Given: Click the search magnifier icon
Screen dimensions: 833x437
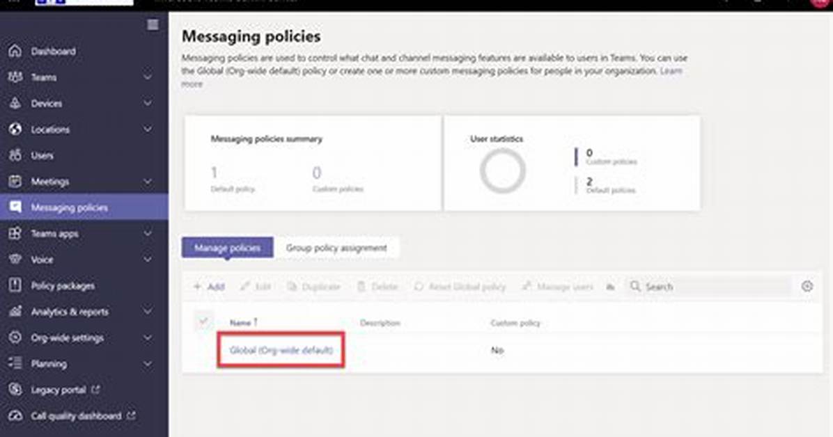Looking at the screenshot, I should [x=635, y=286].
